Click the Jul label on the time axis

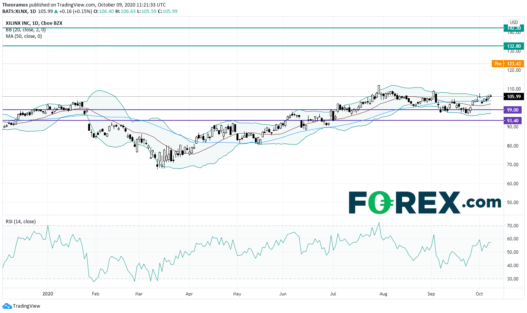point(333,295)
